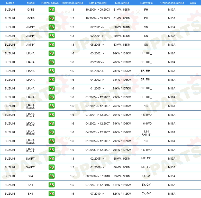Select the 'LIANA liftback' cell in the RH416 row
This screenshot has height=198, width=201.
(x=30, y=133)
